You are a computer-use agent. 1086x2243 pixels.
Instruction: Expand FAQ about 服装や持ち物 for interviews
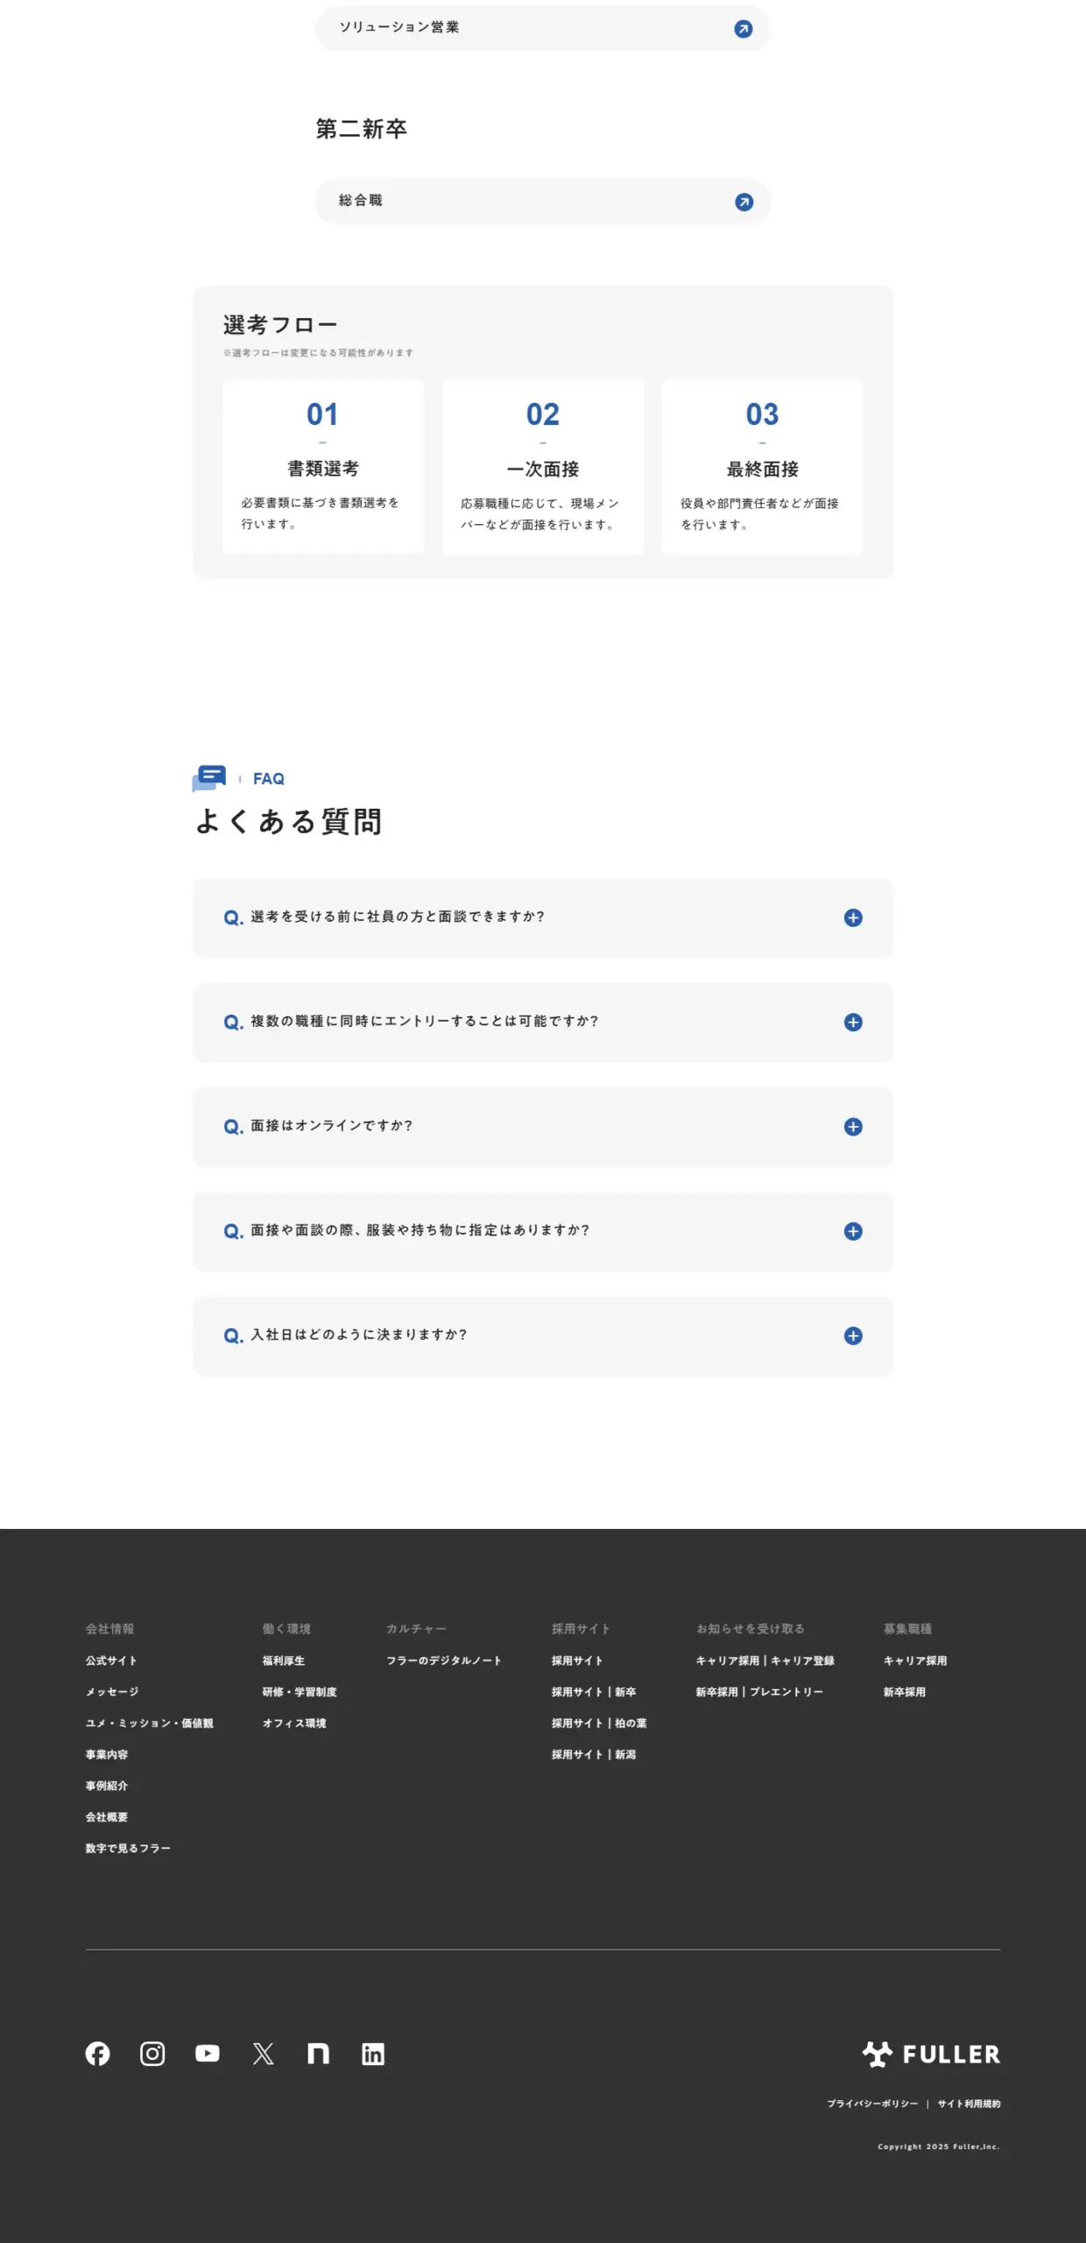(853, 1231)
